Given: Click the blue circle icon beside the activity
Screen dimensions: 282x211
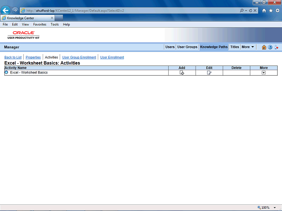Looking at the screenshot, I should tap(7, 73).
